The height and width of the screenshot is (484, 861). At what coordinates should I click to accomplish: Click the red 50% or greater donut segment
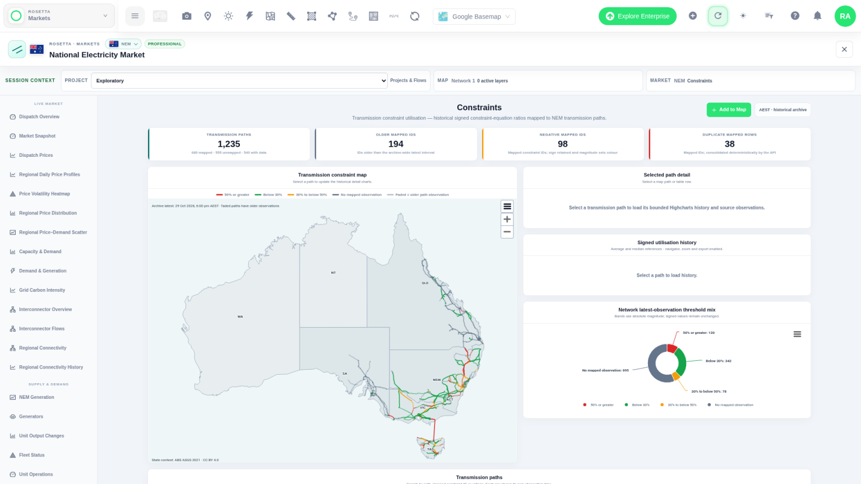[x=672, y=348]
